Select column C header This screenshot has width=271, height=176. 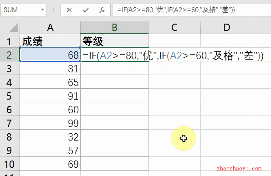click(174, 27)
